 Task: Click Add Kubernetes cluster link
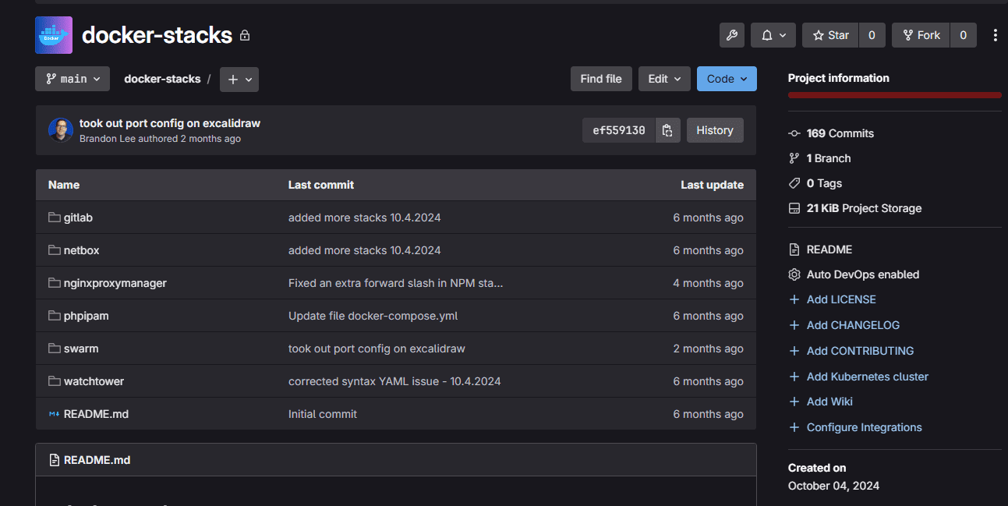point(867,377)
